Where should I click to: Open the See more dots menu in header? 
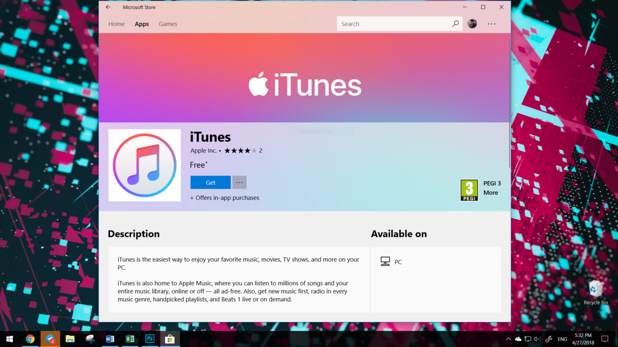click(492, 24)
